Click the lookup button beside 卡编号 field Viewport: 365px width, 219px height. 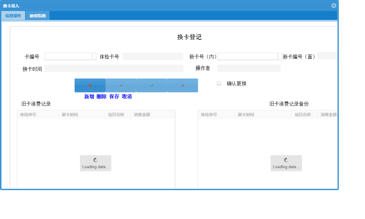pyautogui.click(x=93, y=56)
